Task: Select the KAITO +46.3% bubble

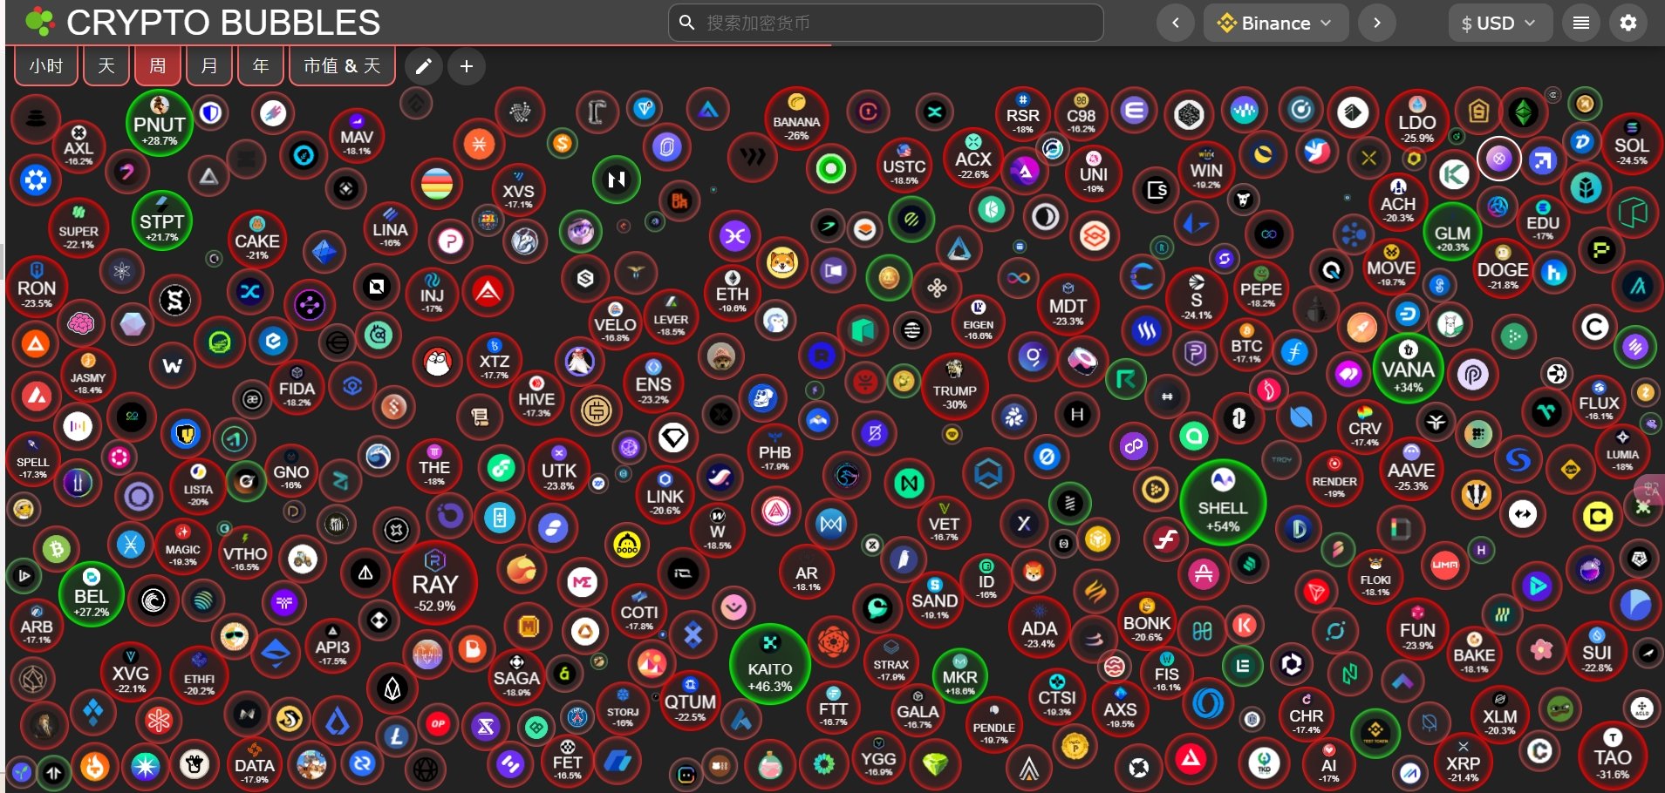Action: [x=769, y=666]
